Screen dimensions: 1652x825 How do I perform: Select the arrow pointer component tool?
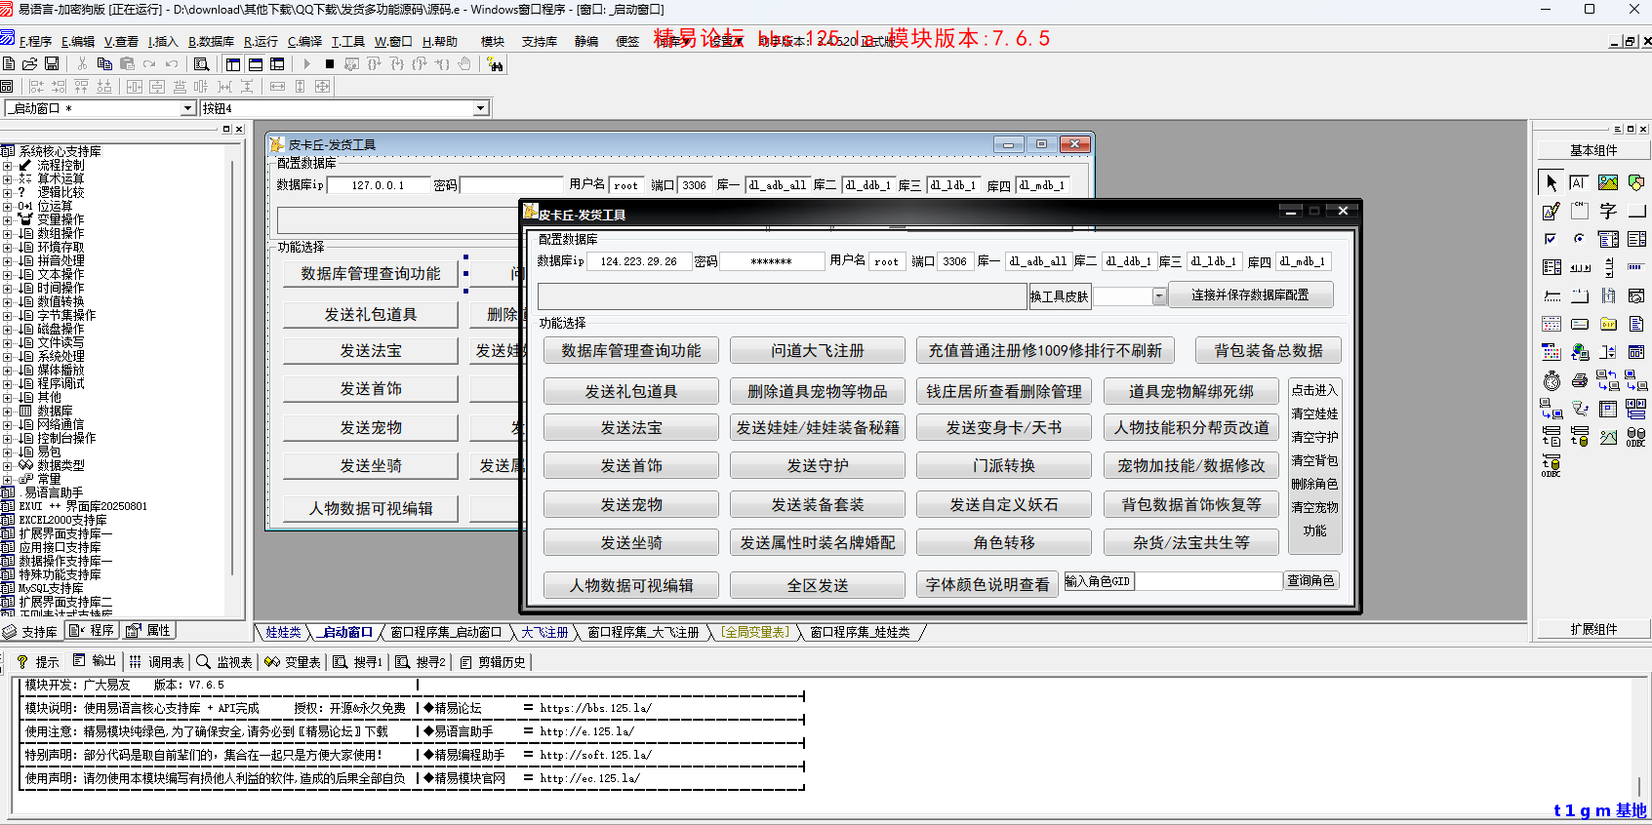click(x=1551, y=182)
